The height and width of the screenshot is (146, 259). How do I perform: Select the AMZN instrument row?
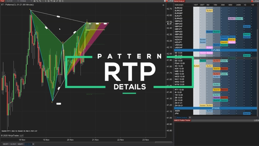point(215,111)
